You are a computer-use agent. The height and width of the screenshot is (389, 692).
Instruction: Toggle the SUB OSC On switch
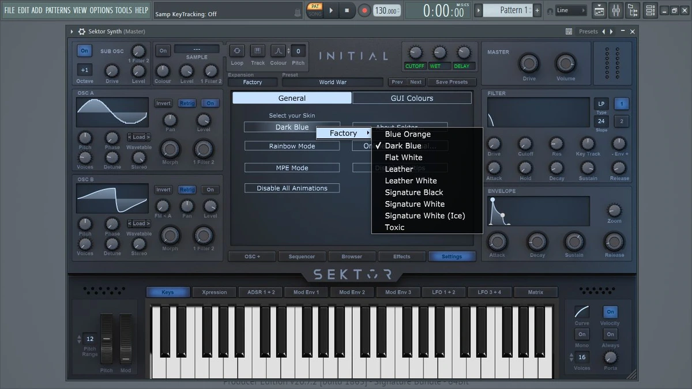point(85,51)
